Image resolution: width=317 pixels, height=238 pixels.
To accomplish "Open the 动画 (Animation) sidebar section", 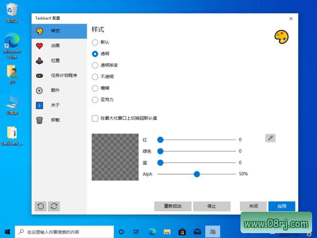I will pos(59,46).
